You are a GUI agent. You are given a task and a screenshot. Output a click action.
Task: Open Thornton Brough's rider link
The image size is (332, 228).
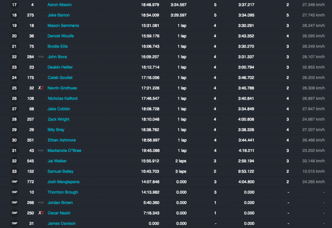pyautogui.click(x=63, y=192)
